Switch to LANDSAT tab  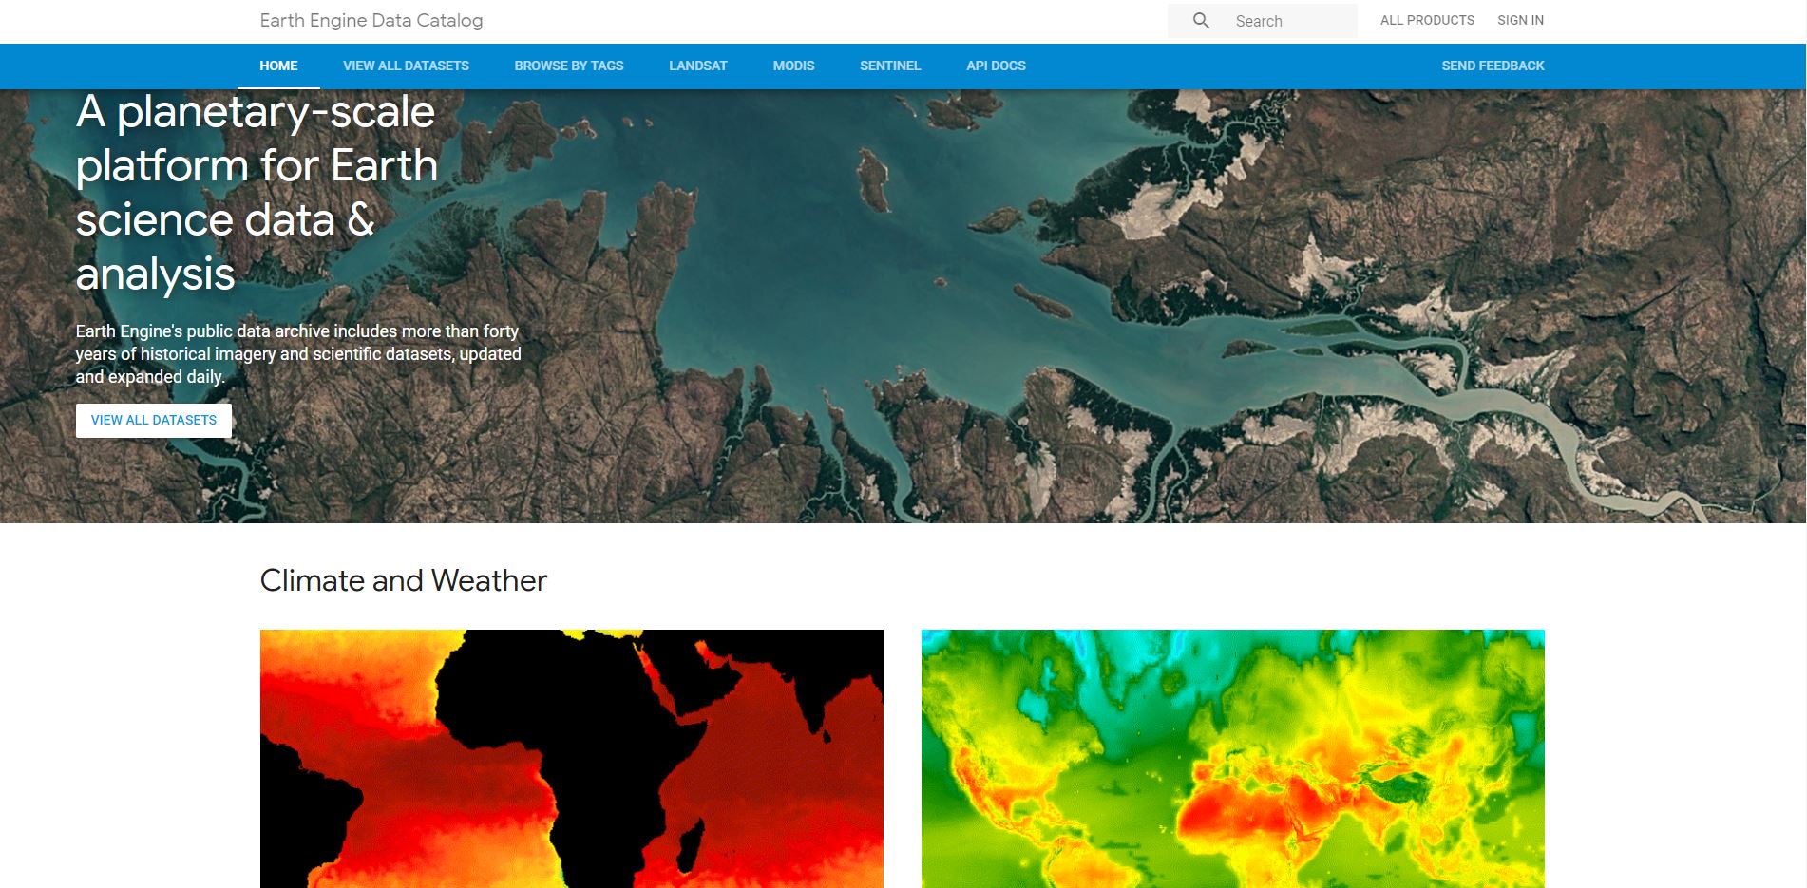[698, 66]
